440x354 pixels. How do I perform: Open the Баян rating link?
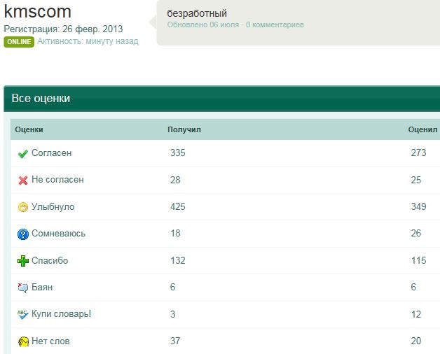(x=42, y=288)
